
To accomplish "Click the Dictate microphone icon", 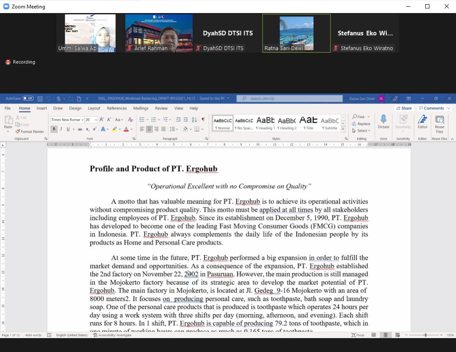I will coord(383,122).
